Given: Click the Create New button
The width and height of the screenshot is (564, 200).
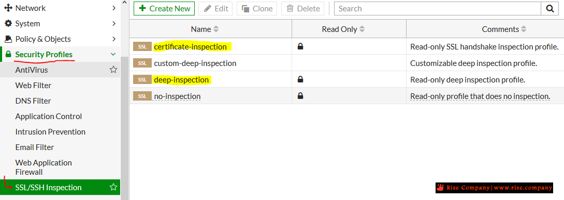Looking at the screenshot, I should (x=164, y=9).
